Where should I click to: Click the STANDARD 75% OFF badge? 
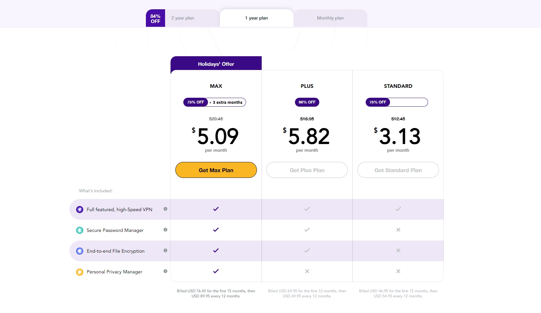378,102
